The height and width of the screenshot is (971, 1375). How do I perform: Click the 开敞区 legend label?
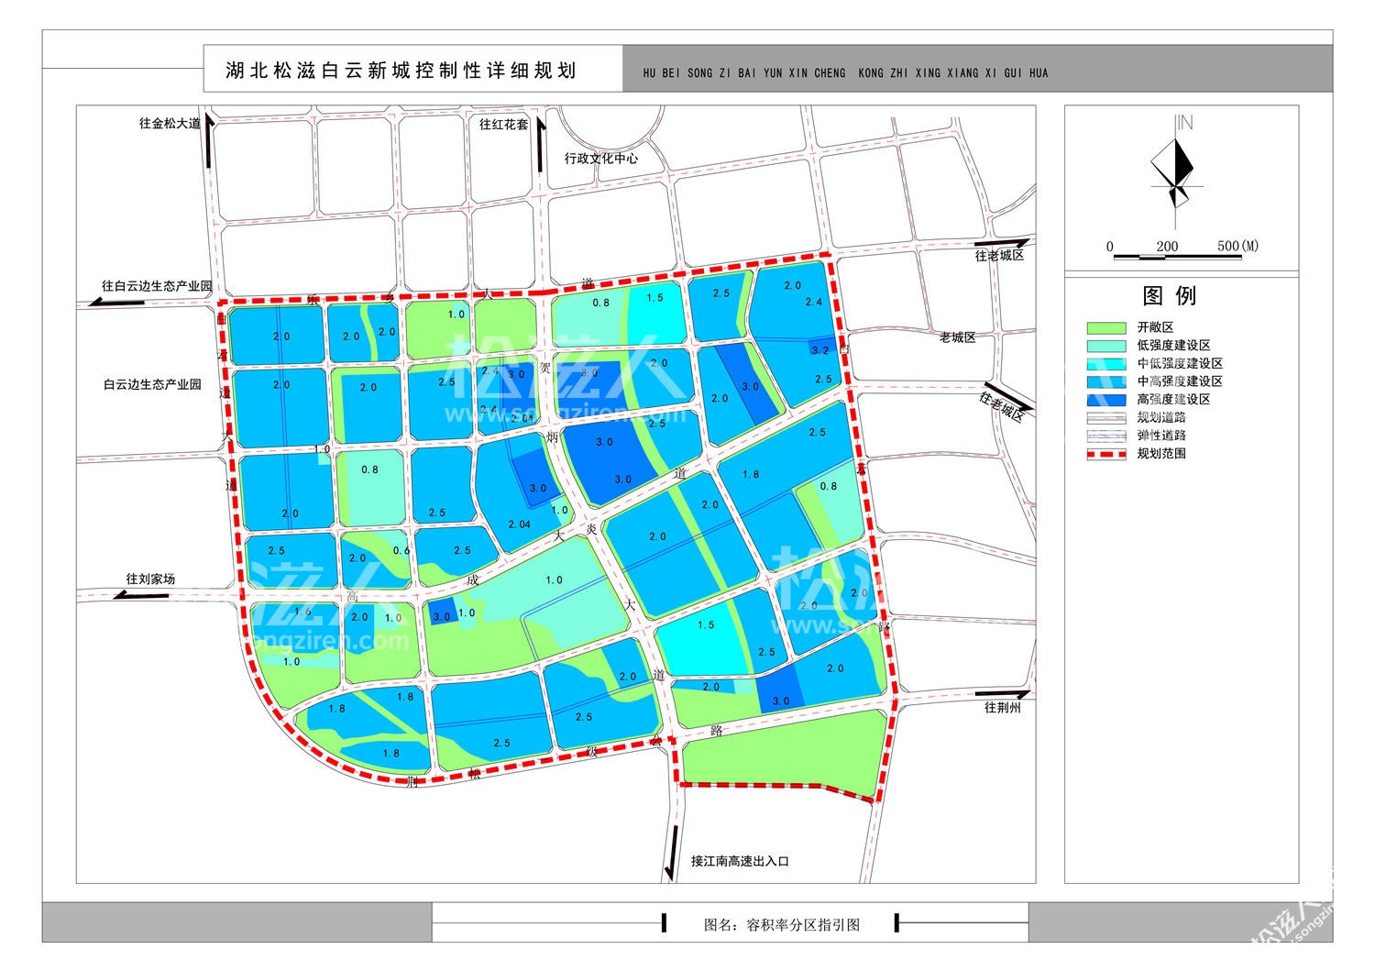point(1155,327)
